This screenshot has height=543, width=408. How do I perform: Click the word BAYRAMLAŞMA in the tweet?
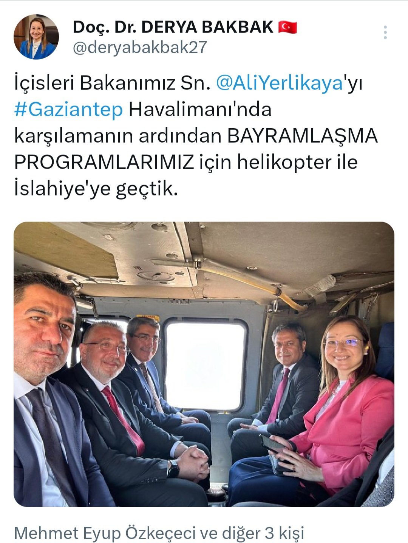click(x=302, y=135)
